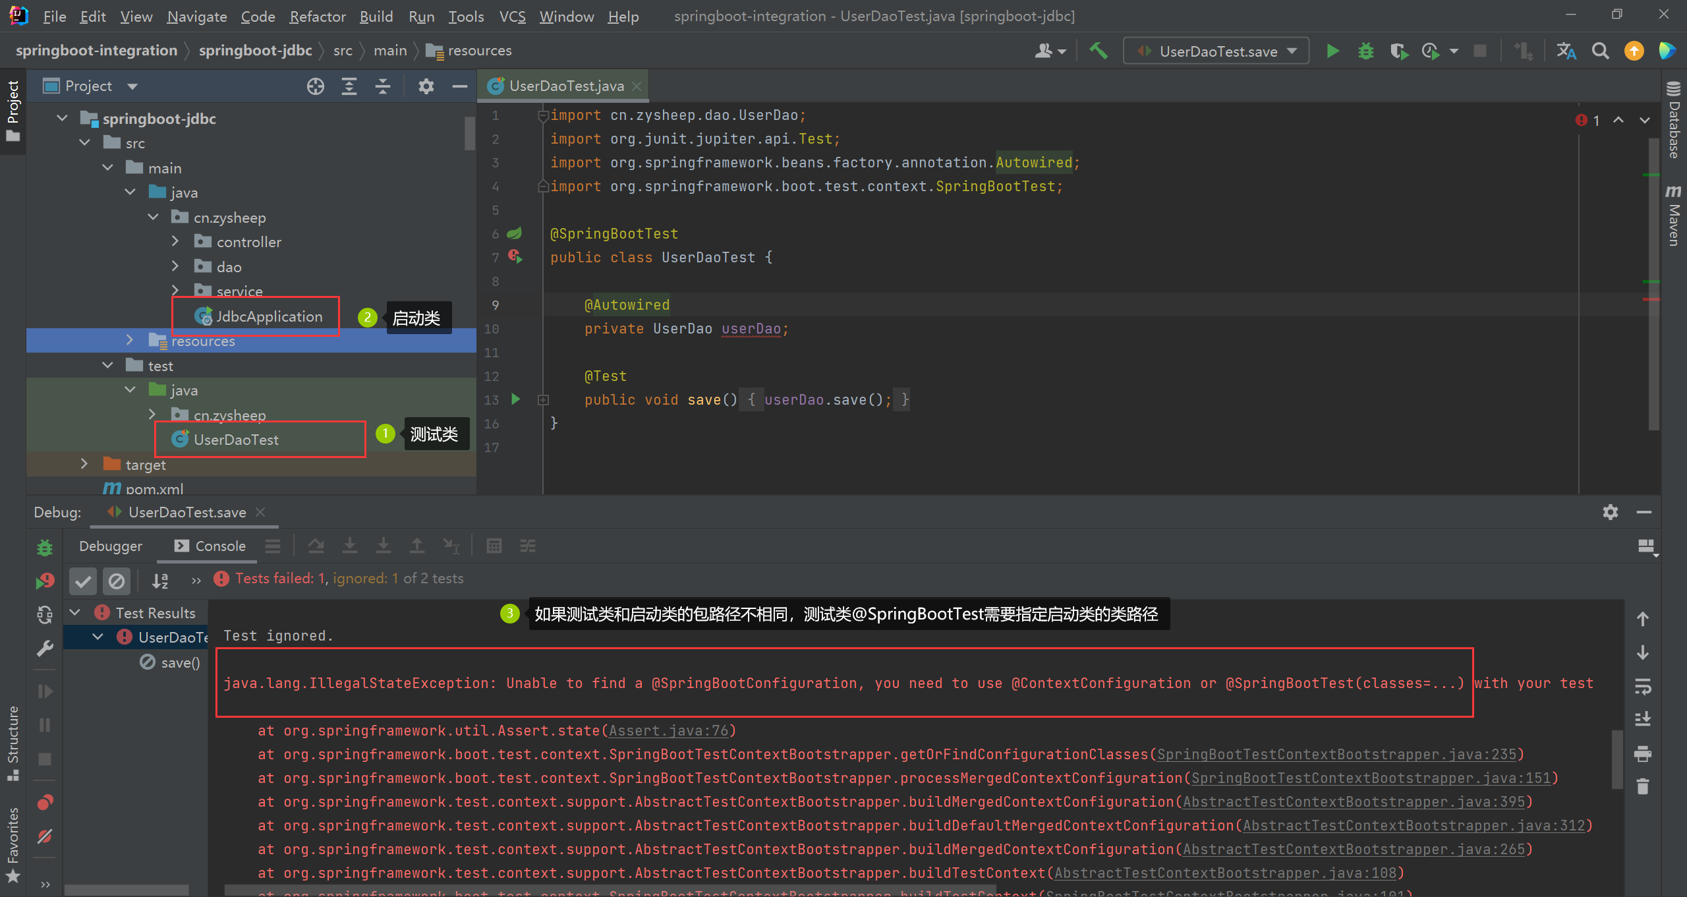Click Rerun Failed Tests icon in the debug panel
The width and height of the screenshot is (1687, 897).
click(x=45, y=581)
